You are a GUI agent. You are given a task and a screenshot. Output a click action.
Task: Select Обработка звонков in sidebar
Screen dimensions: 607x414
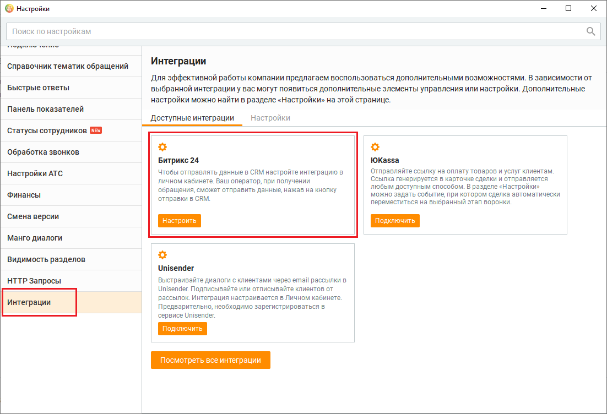point(71,152)
